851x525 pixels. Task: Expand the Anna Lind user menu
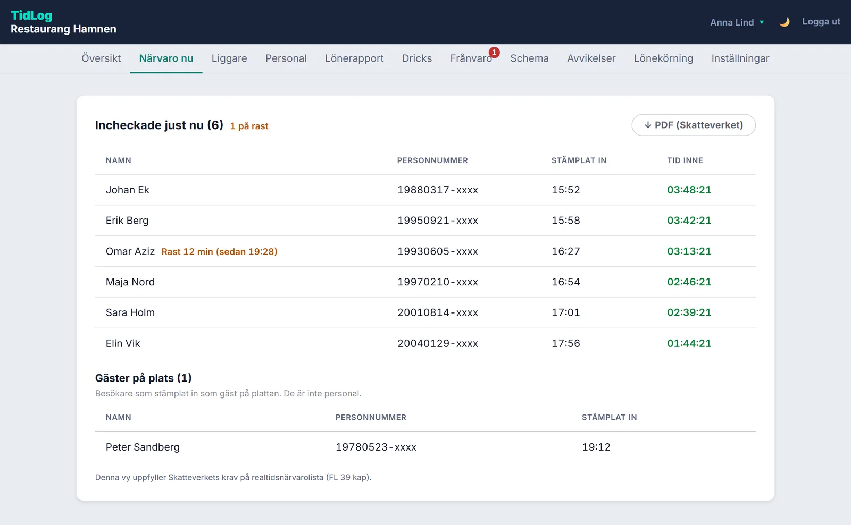click(737, 22)
